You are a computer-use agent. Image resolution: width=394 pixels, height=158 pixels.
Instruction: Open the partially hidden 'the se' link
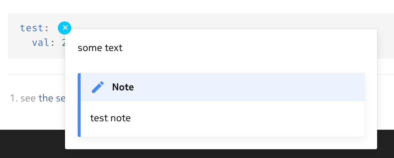(52, 98)
